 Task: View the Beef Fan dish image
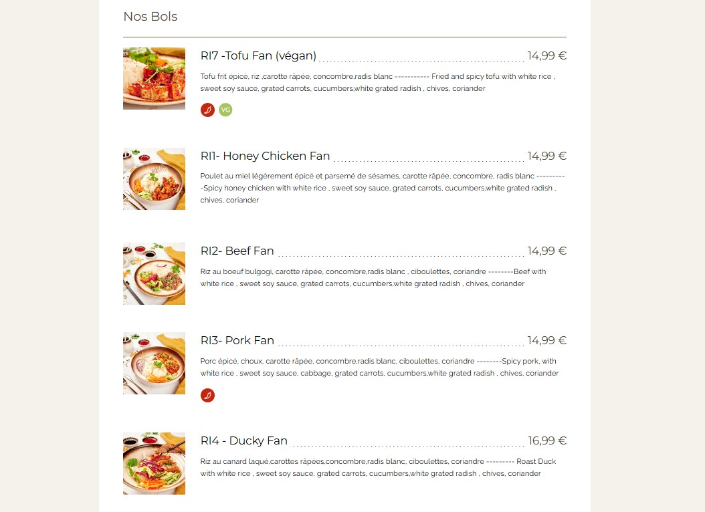[155, 273]
